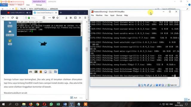Viewport: 191px width, 107px height.
Task: Click VirtualBox network indicator icon
Action: 148,85
